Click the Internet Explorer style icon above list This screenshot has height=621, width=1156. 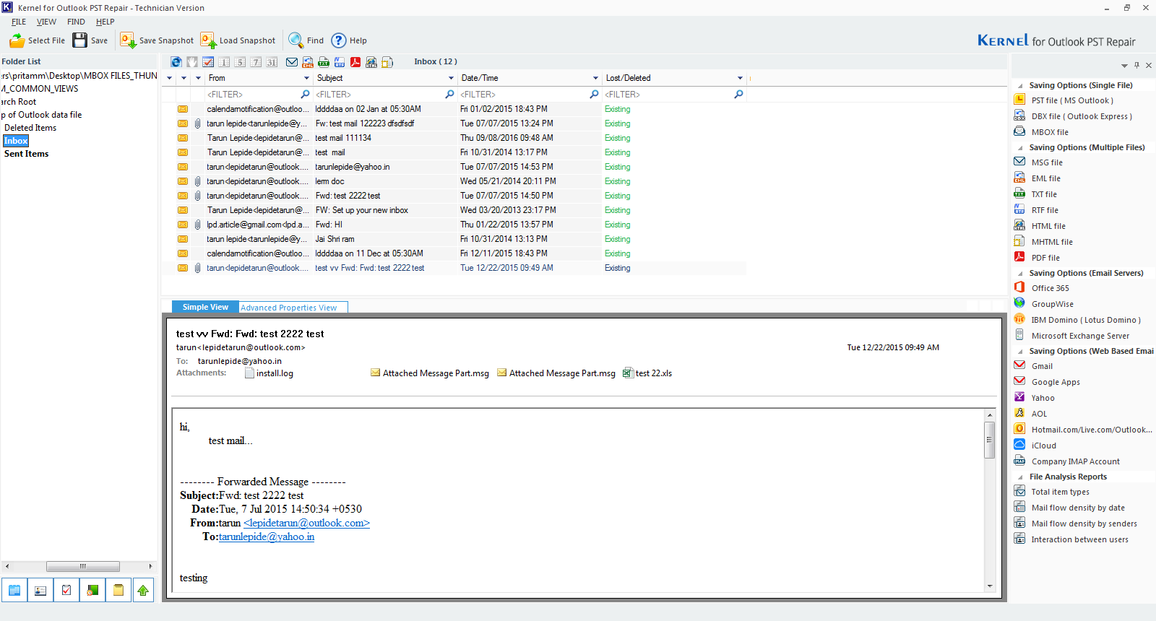[x=176, y=62]
